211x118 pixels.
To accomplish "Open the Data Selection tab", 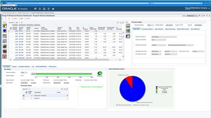I will [x=159, y=29].
